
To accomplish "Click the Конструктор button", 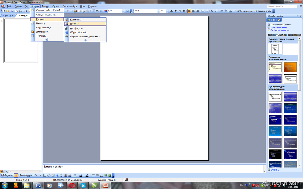I will (245, 11).
